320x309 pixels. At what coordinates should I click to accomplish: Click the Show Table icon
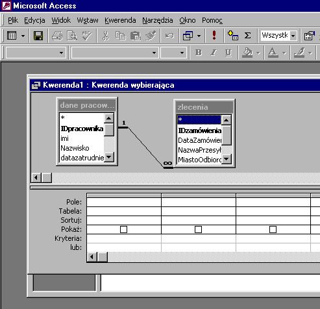233,36
